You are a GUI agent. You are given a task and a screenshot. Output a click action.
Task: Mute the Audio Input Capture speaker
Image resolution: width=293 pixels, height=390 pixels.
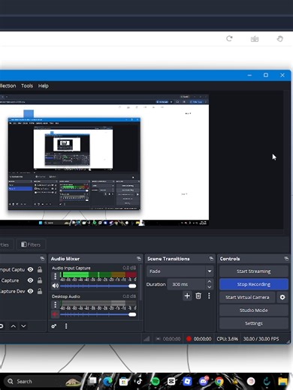[55, 286]
